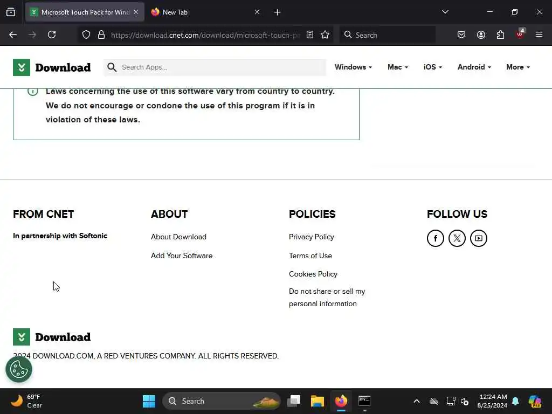View site security via the padlock icon

tap(101, 35)
